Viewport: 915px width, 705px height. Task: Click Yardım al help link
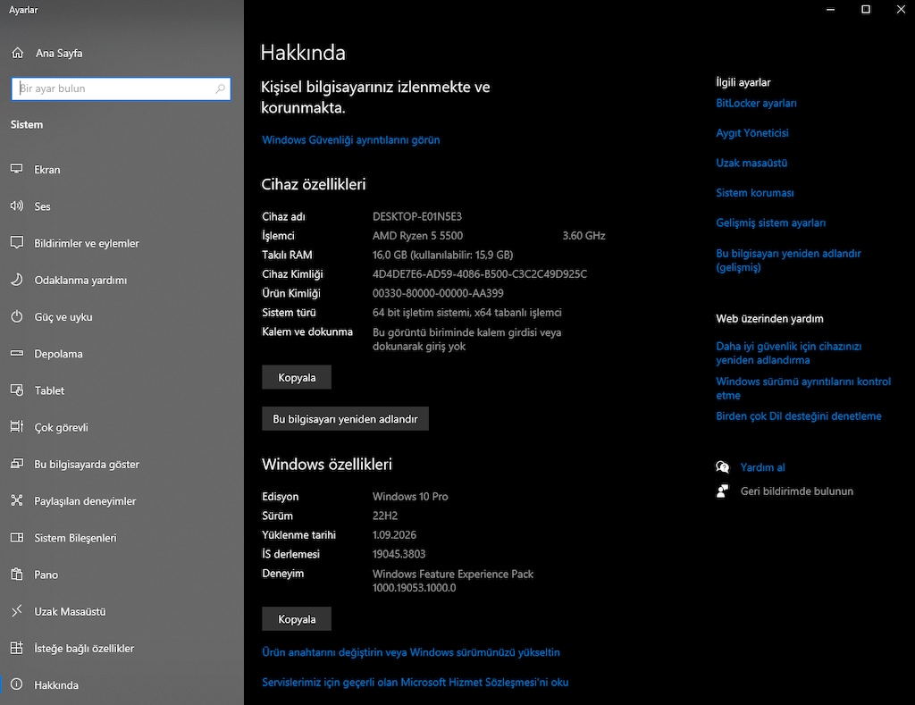coord(762,467)
